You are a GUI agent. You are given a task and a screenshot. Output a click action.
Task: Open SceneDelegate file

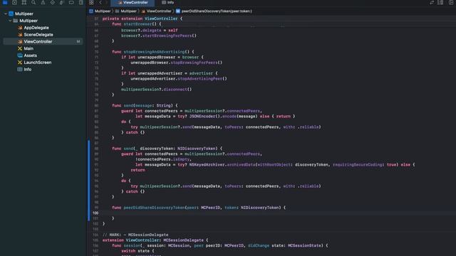(x=38, y=35)
